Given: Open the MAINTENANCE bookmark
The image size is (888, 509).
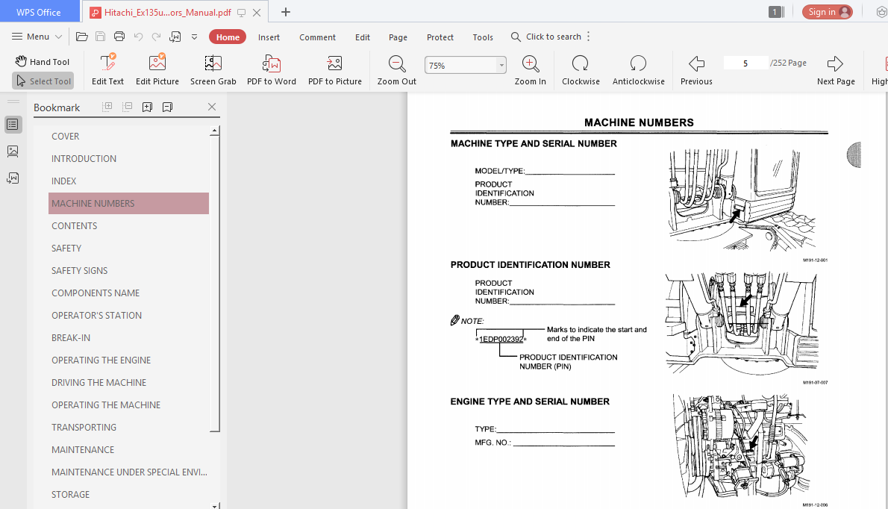Looking at the screenshot, I should (83, 449).
